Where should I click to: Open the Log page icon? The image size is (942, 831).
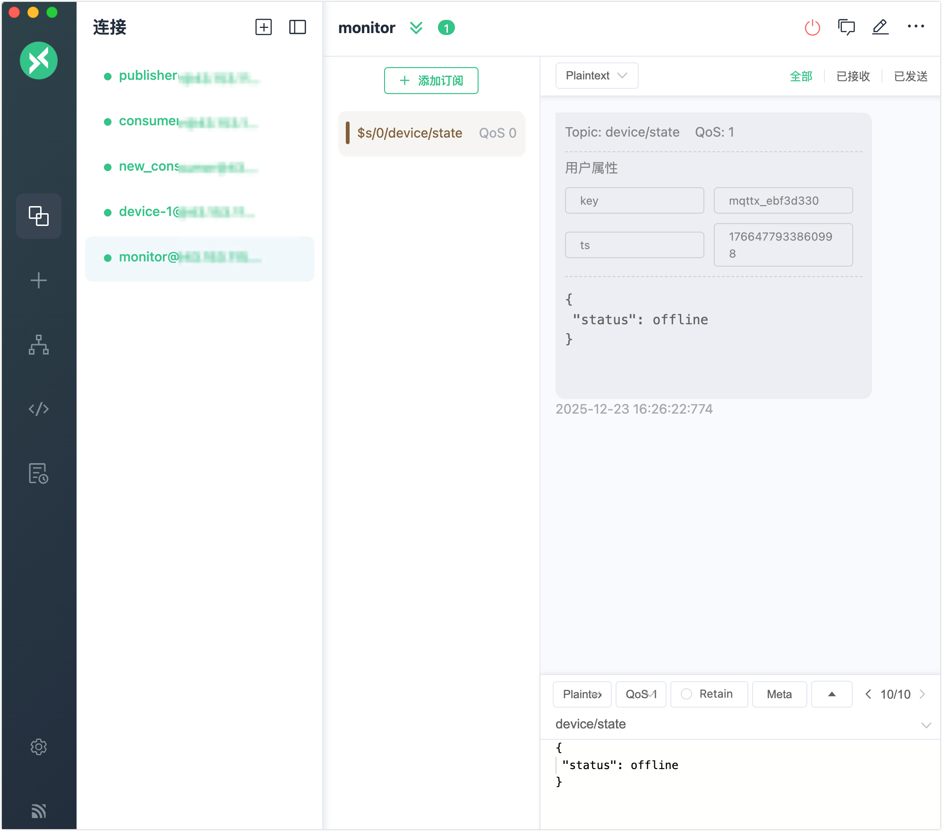(x=39, y=473)
